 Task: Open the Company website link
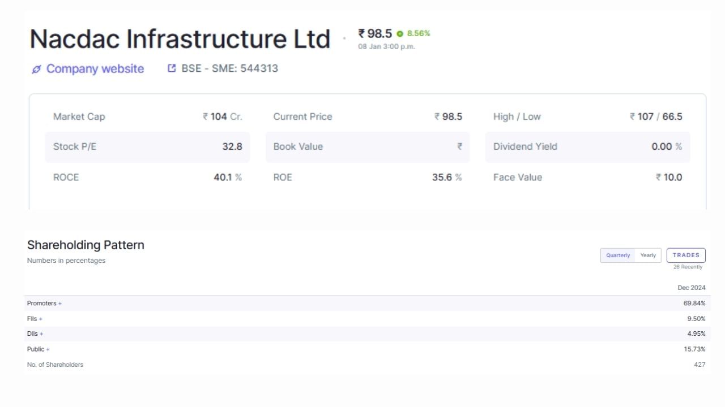95,69
